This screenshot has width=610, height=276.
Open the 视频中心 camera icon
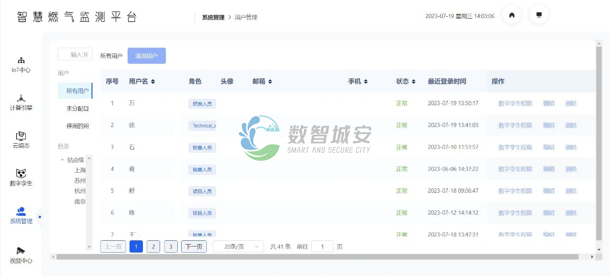pyautogui.click(x=21, y=251)
